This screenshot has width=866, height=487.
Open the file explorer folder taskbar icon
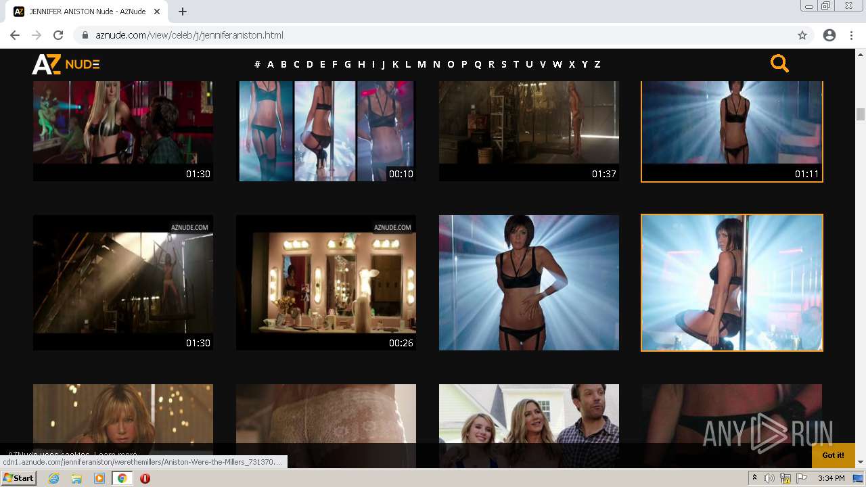[x=76, y=478]
